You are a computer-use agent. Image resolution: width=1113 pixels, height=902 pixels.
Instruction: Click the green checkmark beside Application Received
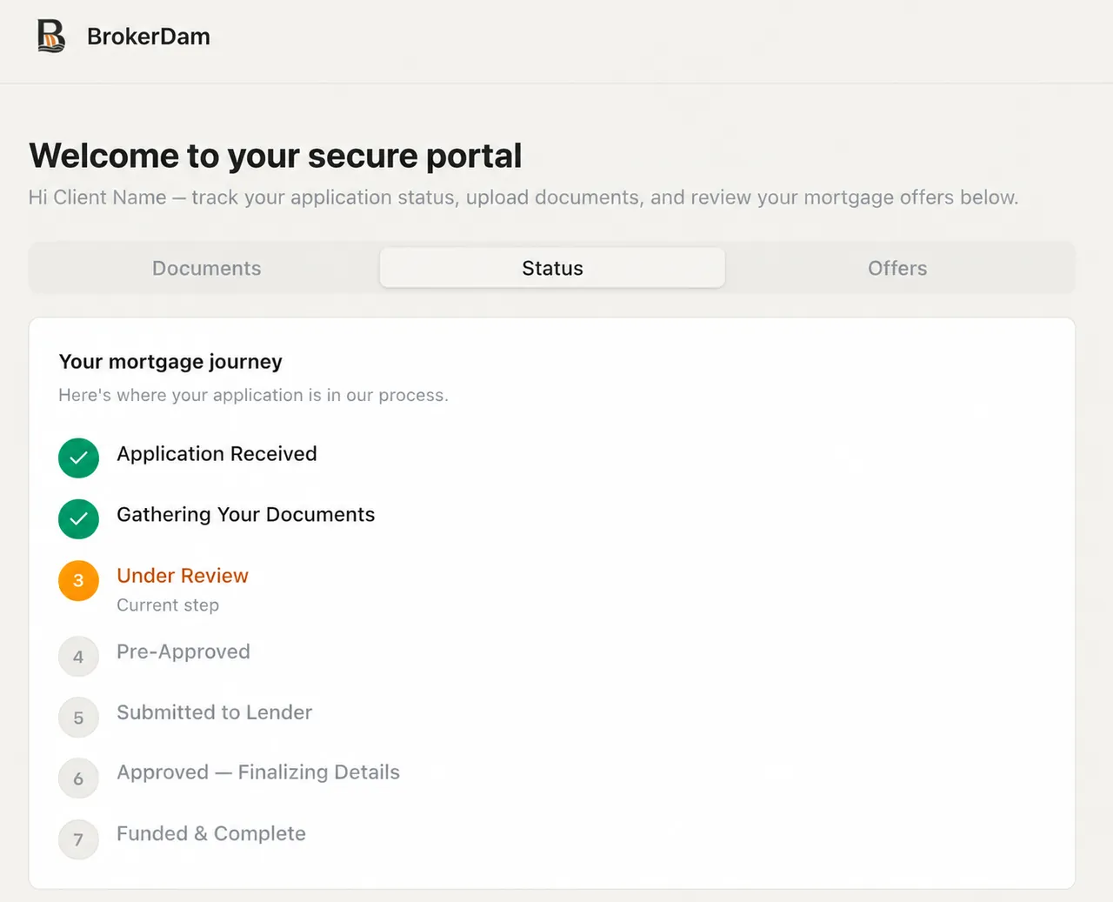(78, 458)
